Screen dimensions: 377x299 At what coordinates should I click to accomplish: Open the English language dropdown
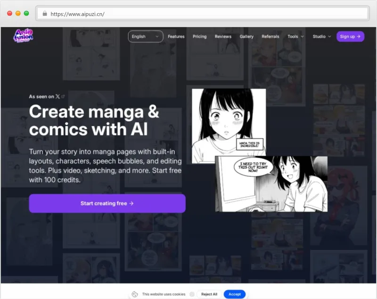pyautogui.click(x=146, y=37)
